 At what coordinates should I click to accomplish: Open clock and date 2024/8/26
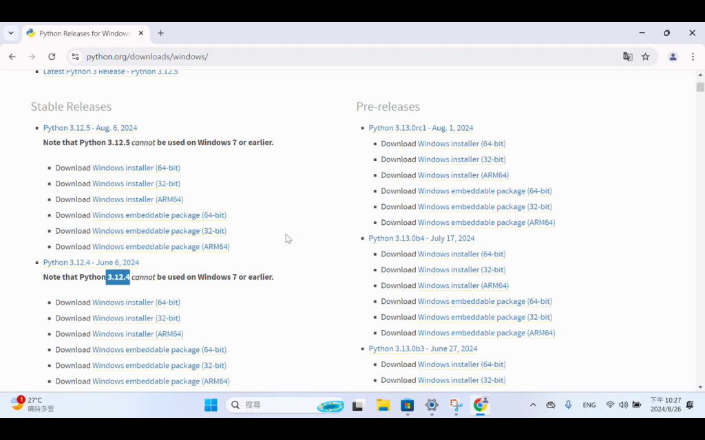coord(666,404)
